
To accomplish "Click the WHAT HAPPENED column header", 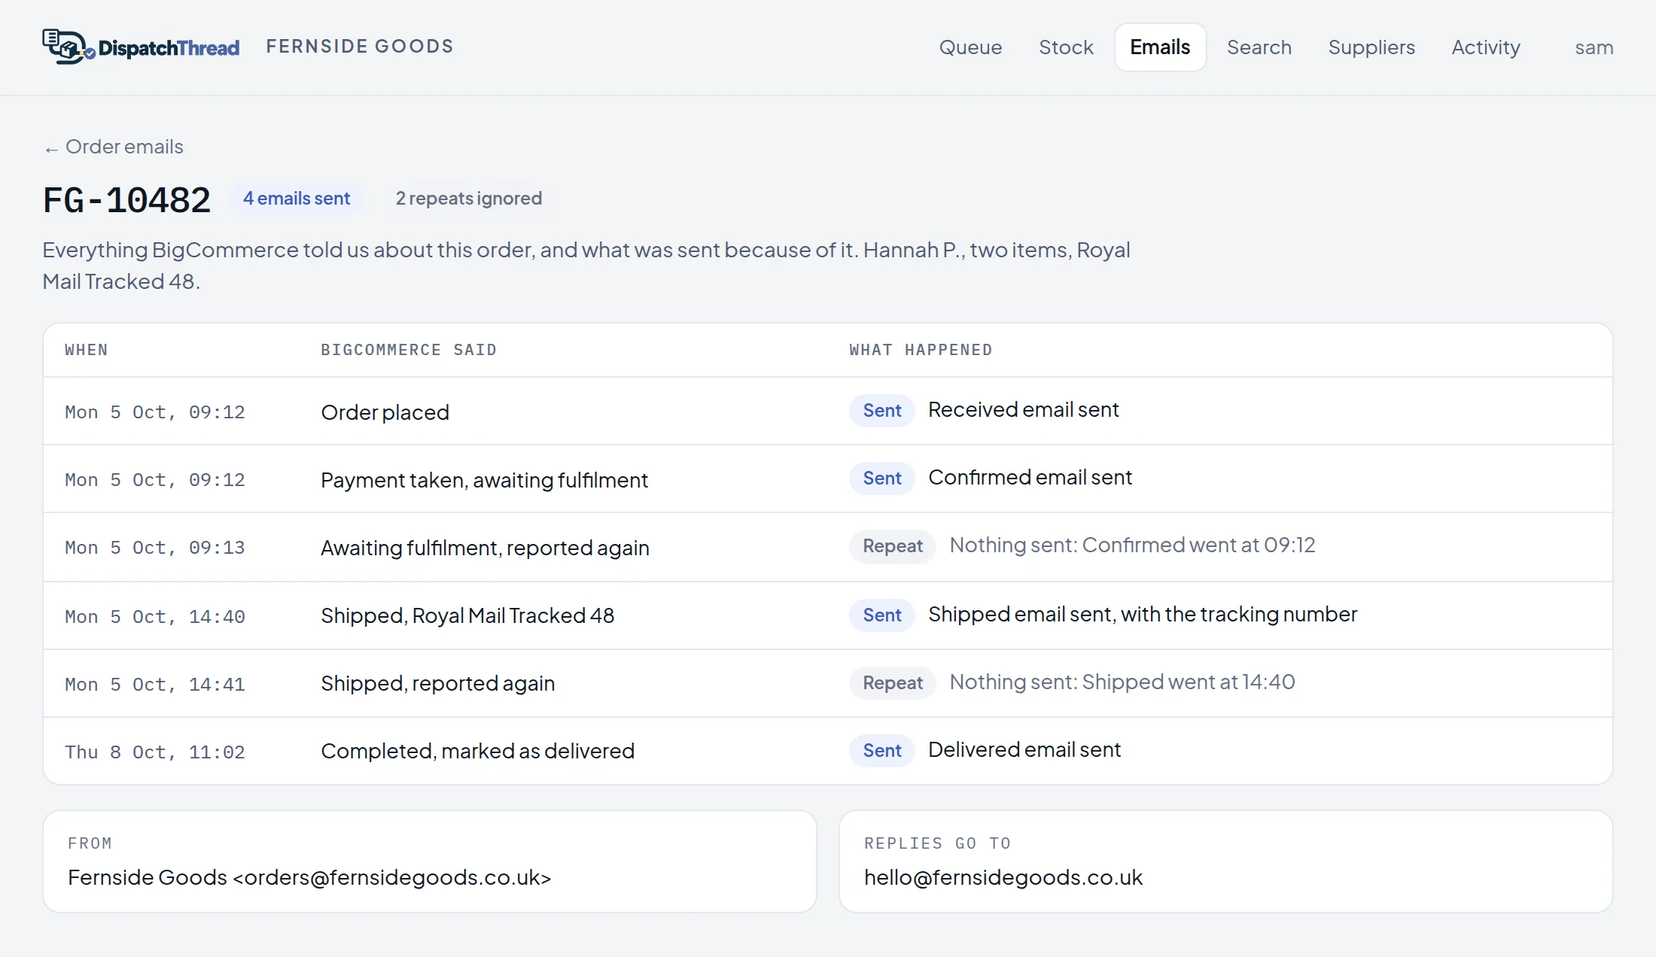I will pyautogui.click(x=921, y=350).
